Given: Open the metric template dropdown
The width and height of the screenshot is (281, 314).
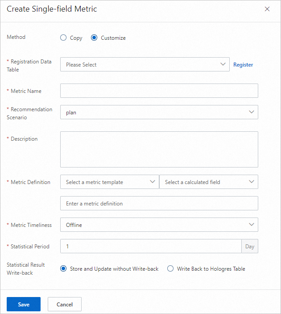Looking at the screenshot, I should [x=109, y=182].
